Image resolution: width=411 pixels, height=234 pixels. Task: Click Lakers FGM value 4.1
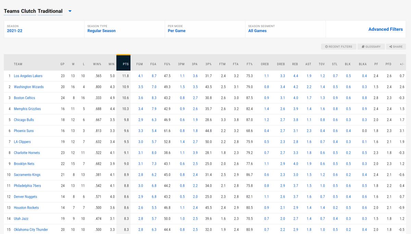tap(141, 76)
